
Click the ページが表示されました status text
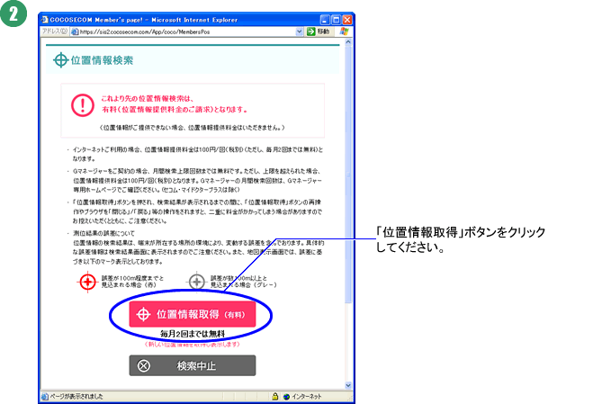click(x=76, y=397)
